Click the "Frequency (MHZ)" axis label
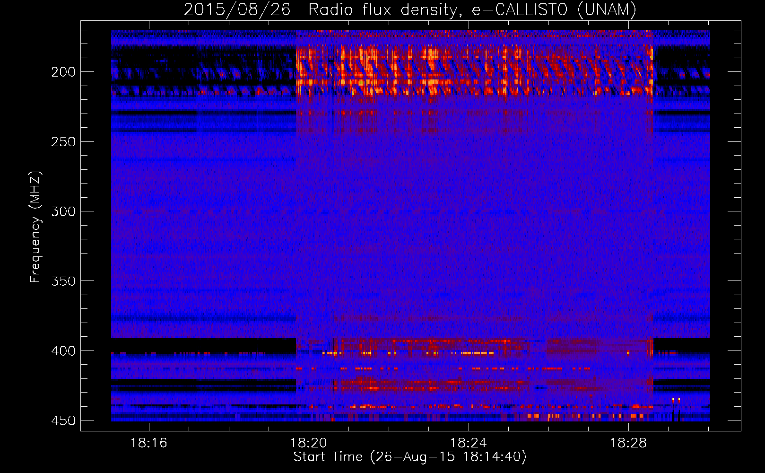The image size is (765, 473). coord(35,227)
